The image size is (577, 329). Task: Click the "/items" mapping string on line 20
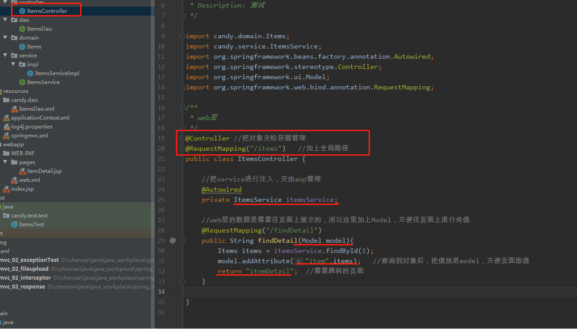pos(265,148)
